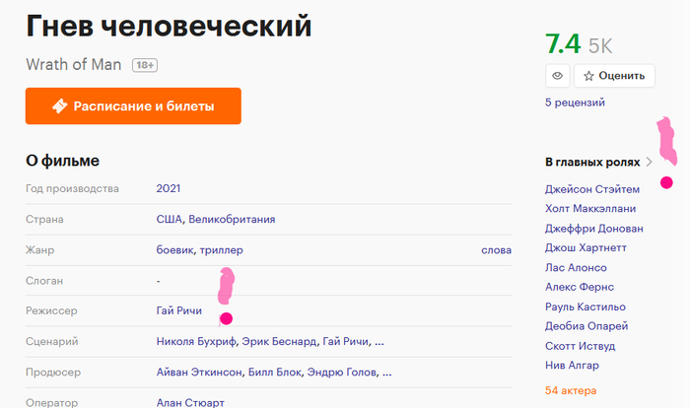Select the триллер genre link
Screen dimensions: 690x408
coord(221,250)
